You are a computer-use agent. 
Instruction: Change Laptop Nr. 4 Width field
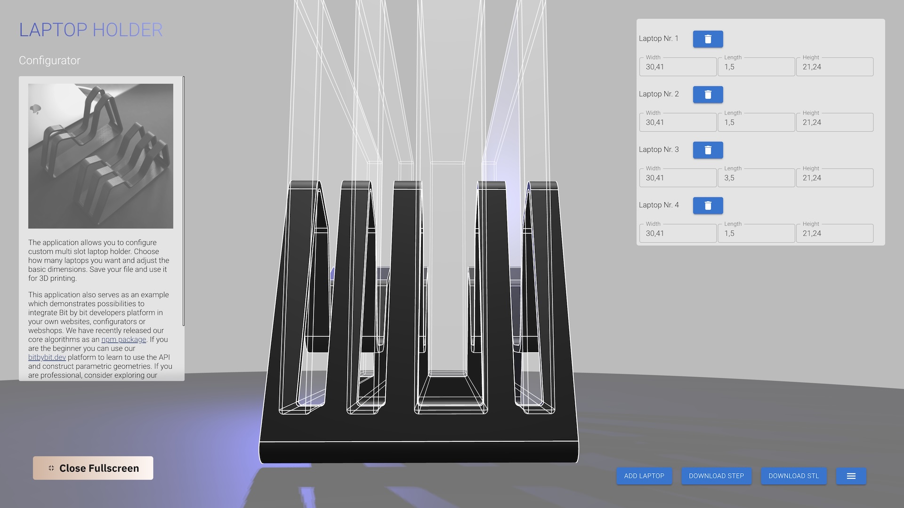678,233
